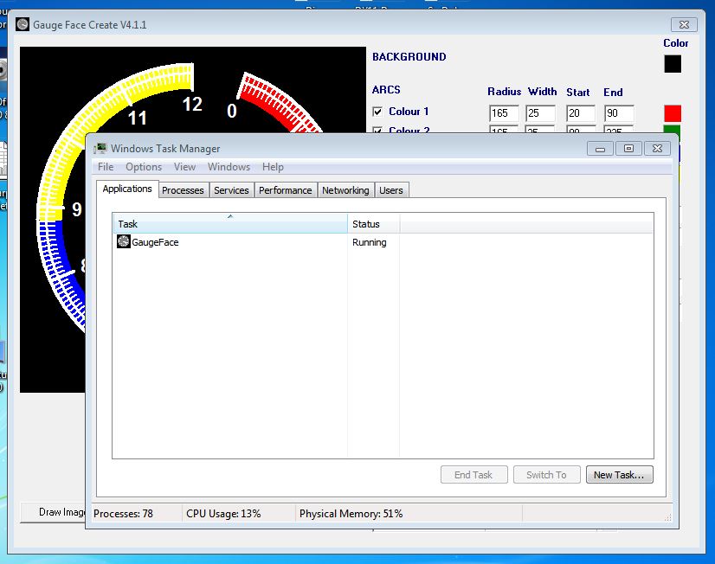Click the New Task... button
715x564 pixels.
pos(619,475)
